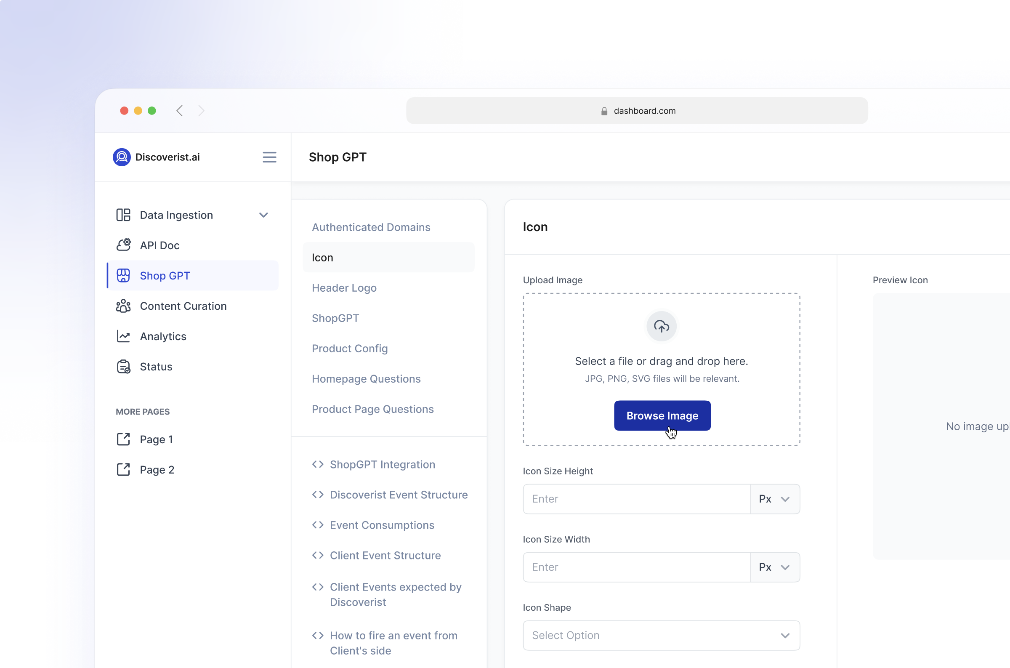Collapse the Data Ingestion section
Viewport: 1010px width, 668px height.
click(x=263, y=215)
